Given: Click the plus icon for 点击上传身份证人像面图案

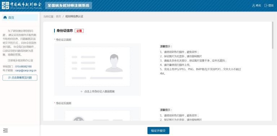Looking at the screenshot, I should point(82,92).
